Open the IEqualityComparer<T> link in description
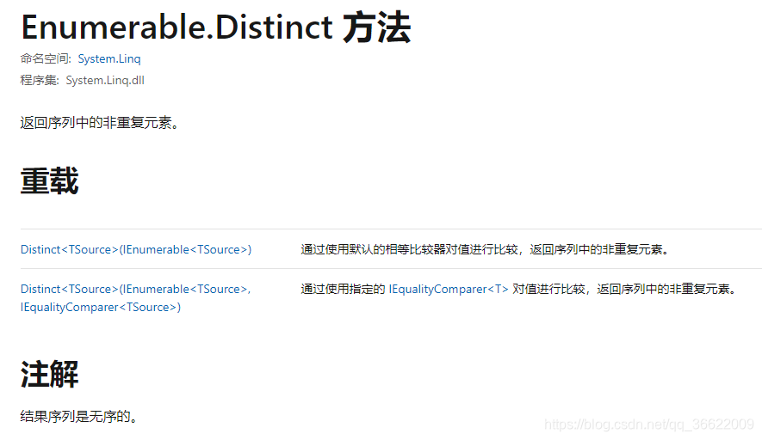The height and width of the screenshot is (440, 762). (448, 289)
